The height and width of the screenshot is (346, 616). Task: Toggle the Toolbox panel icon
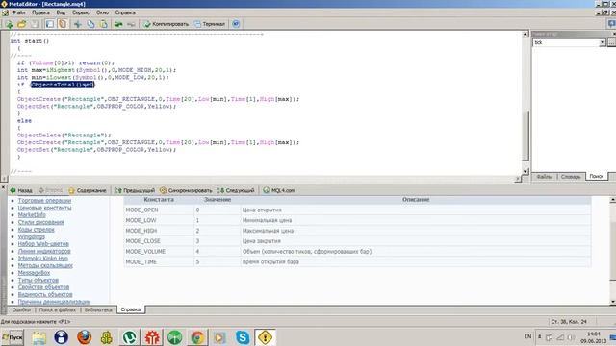(63, 24)
